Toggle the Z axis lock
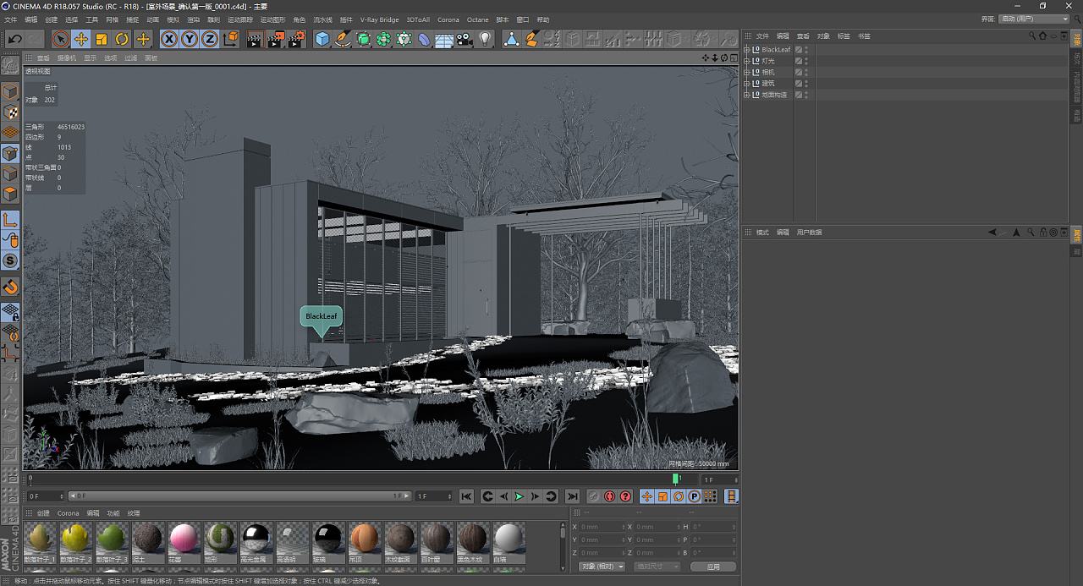The height and width of the screenshot is (586, 1083). [x=209, y=39]
